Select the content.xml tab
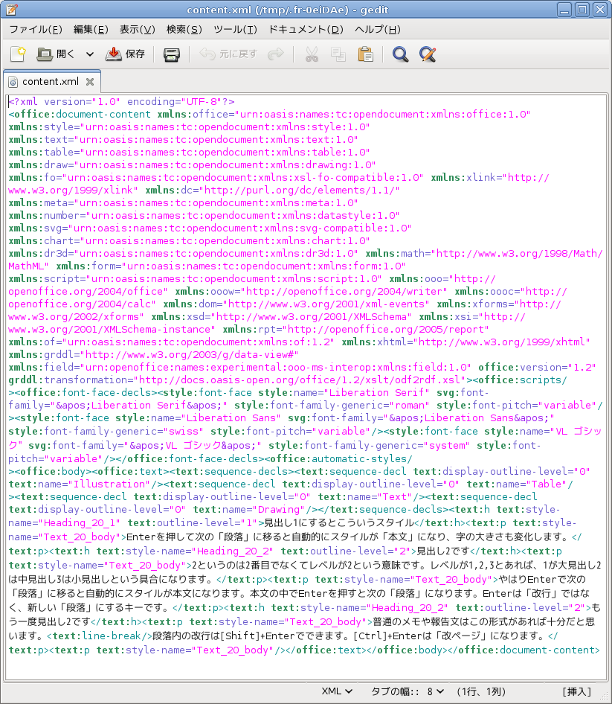This screenshot has height=704, width=612. [x=49, y=82]
